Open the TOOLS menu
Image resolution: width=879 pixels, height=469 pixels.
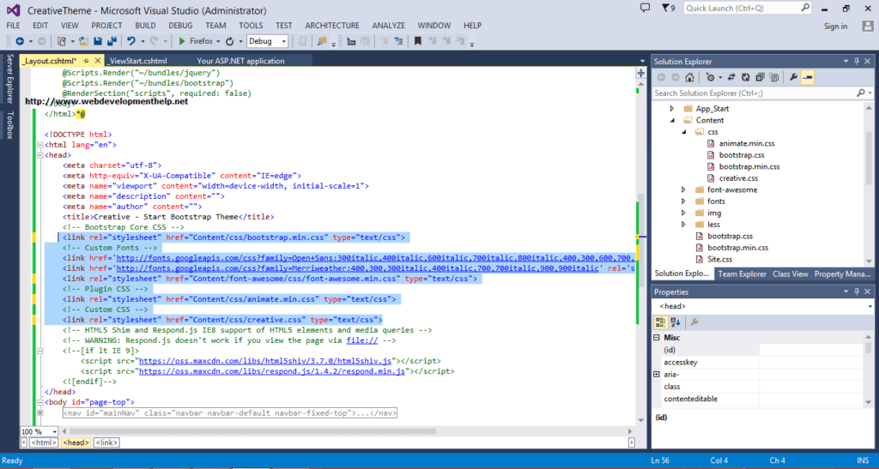point(251,26)
